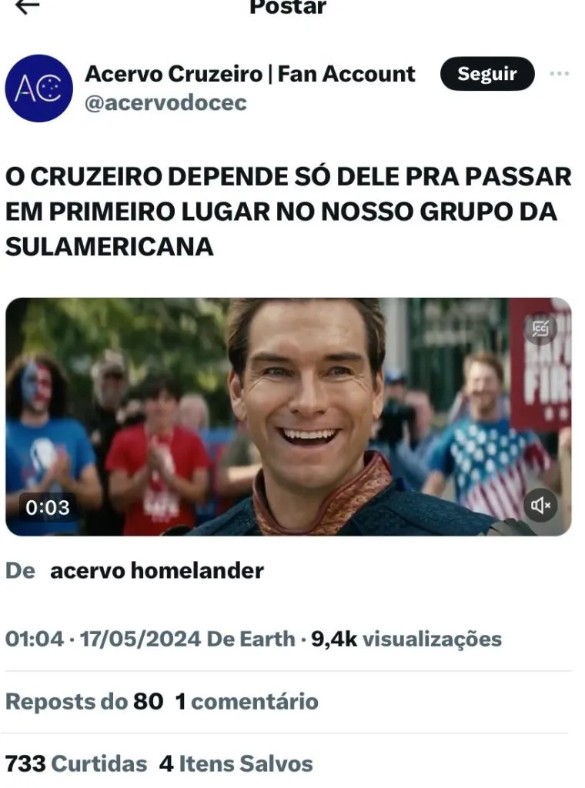Click the De Earth location label
This screenshot has height=788, width=585.
[251, 639]
